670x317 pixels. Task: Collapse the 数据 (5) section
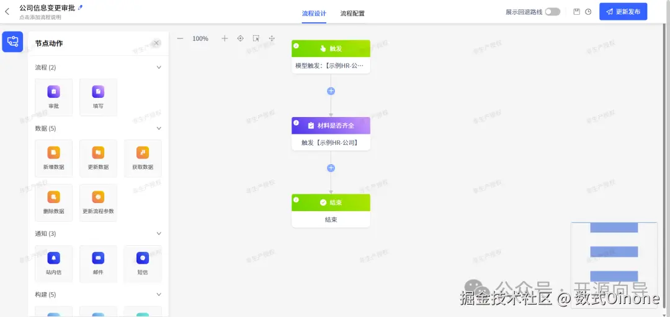(159, 128)
